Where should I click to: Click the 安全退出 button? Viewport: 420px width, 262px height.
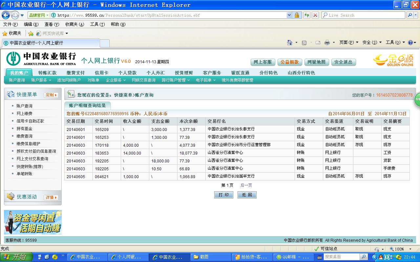pos(343,62)
